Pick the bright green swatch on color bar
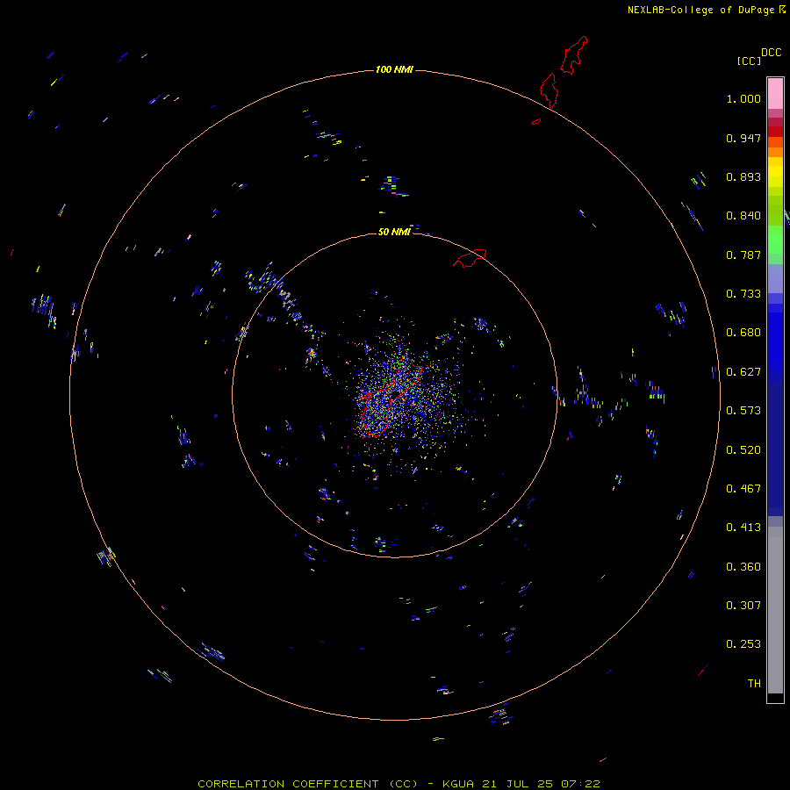The image size is (790, 790). tap(775, 240)
